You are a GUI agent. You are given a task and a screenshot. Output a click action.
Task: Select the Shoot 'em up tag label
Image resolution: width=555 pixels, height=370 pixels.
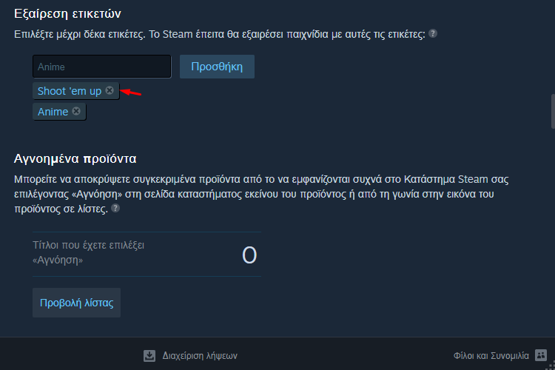point(70,91)
